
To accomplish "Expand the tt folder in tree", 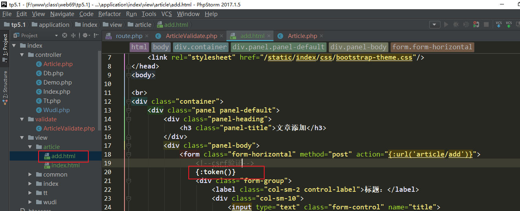I will click(x=30, y=193).
